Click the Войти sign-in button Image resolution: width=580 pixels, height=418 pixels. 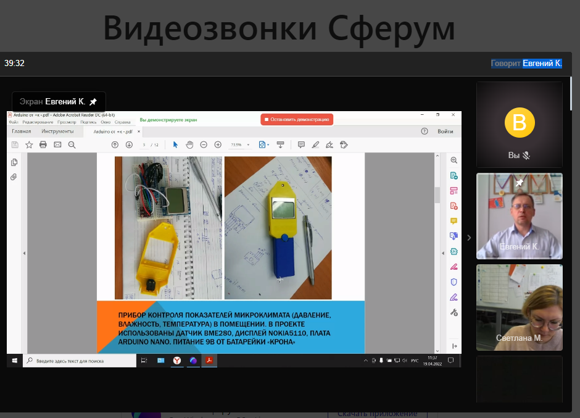tap(445, 131)
